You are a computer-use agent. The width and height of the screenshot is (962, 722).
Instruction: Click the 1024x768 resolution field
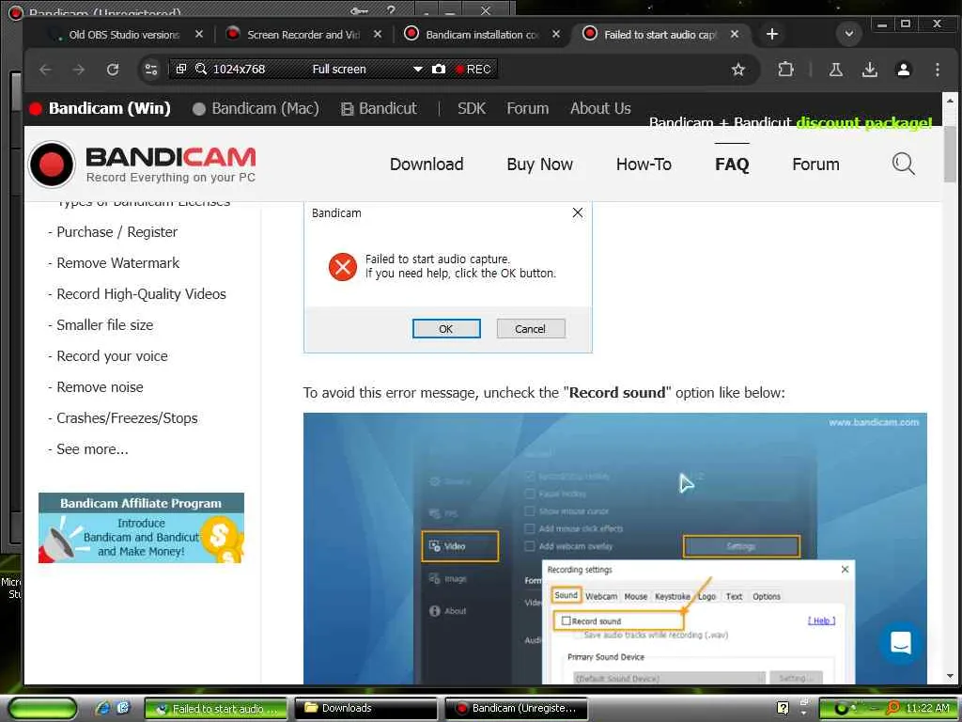(239, 70)
